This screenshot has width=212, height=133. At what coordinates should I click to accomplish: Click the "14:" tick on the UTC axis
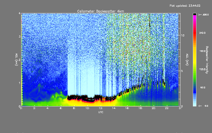[114, 108]
